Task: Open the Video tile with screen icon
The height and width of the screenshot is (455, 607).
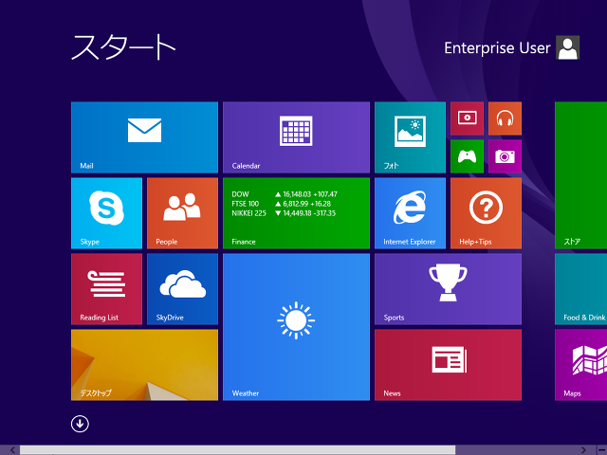Action: click(x=467, y=118)
